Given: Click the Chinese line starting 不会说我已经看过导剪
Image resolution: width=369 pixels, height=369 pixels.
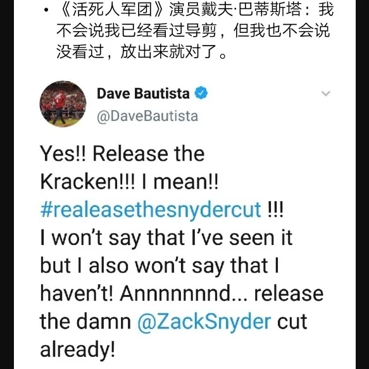Looking at the screenshot, I should coord(193,31).
